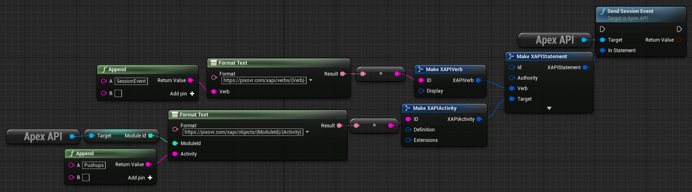Open the dropdown beside the verbs format URL
This screenshot has height=192, width=692.
coord(311,80)
